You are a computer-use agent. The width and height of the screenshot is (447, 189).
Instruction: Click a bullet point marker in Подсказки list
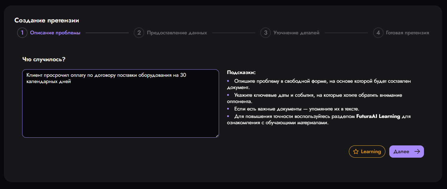[x=229, y=81]
